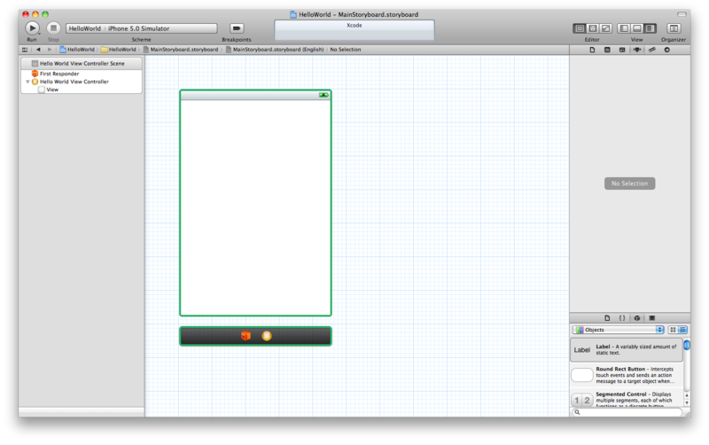Click View Controller icon in scene dock
709x445 pixels.
267,336
